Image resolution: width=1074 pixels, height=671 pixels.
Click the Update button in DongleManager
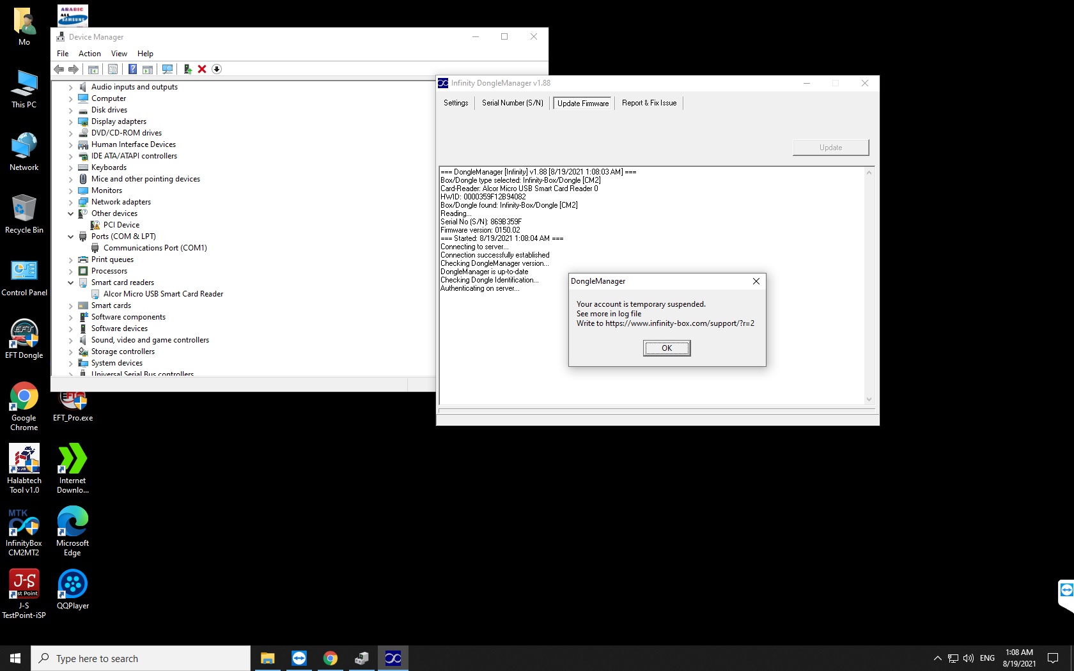831,148
